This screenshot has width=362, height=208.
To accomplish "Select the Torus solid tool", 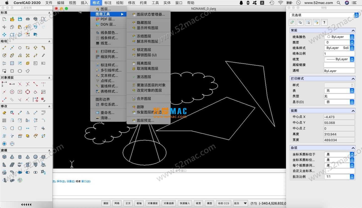I will 43,157.
